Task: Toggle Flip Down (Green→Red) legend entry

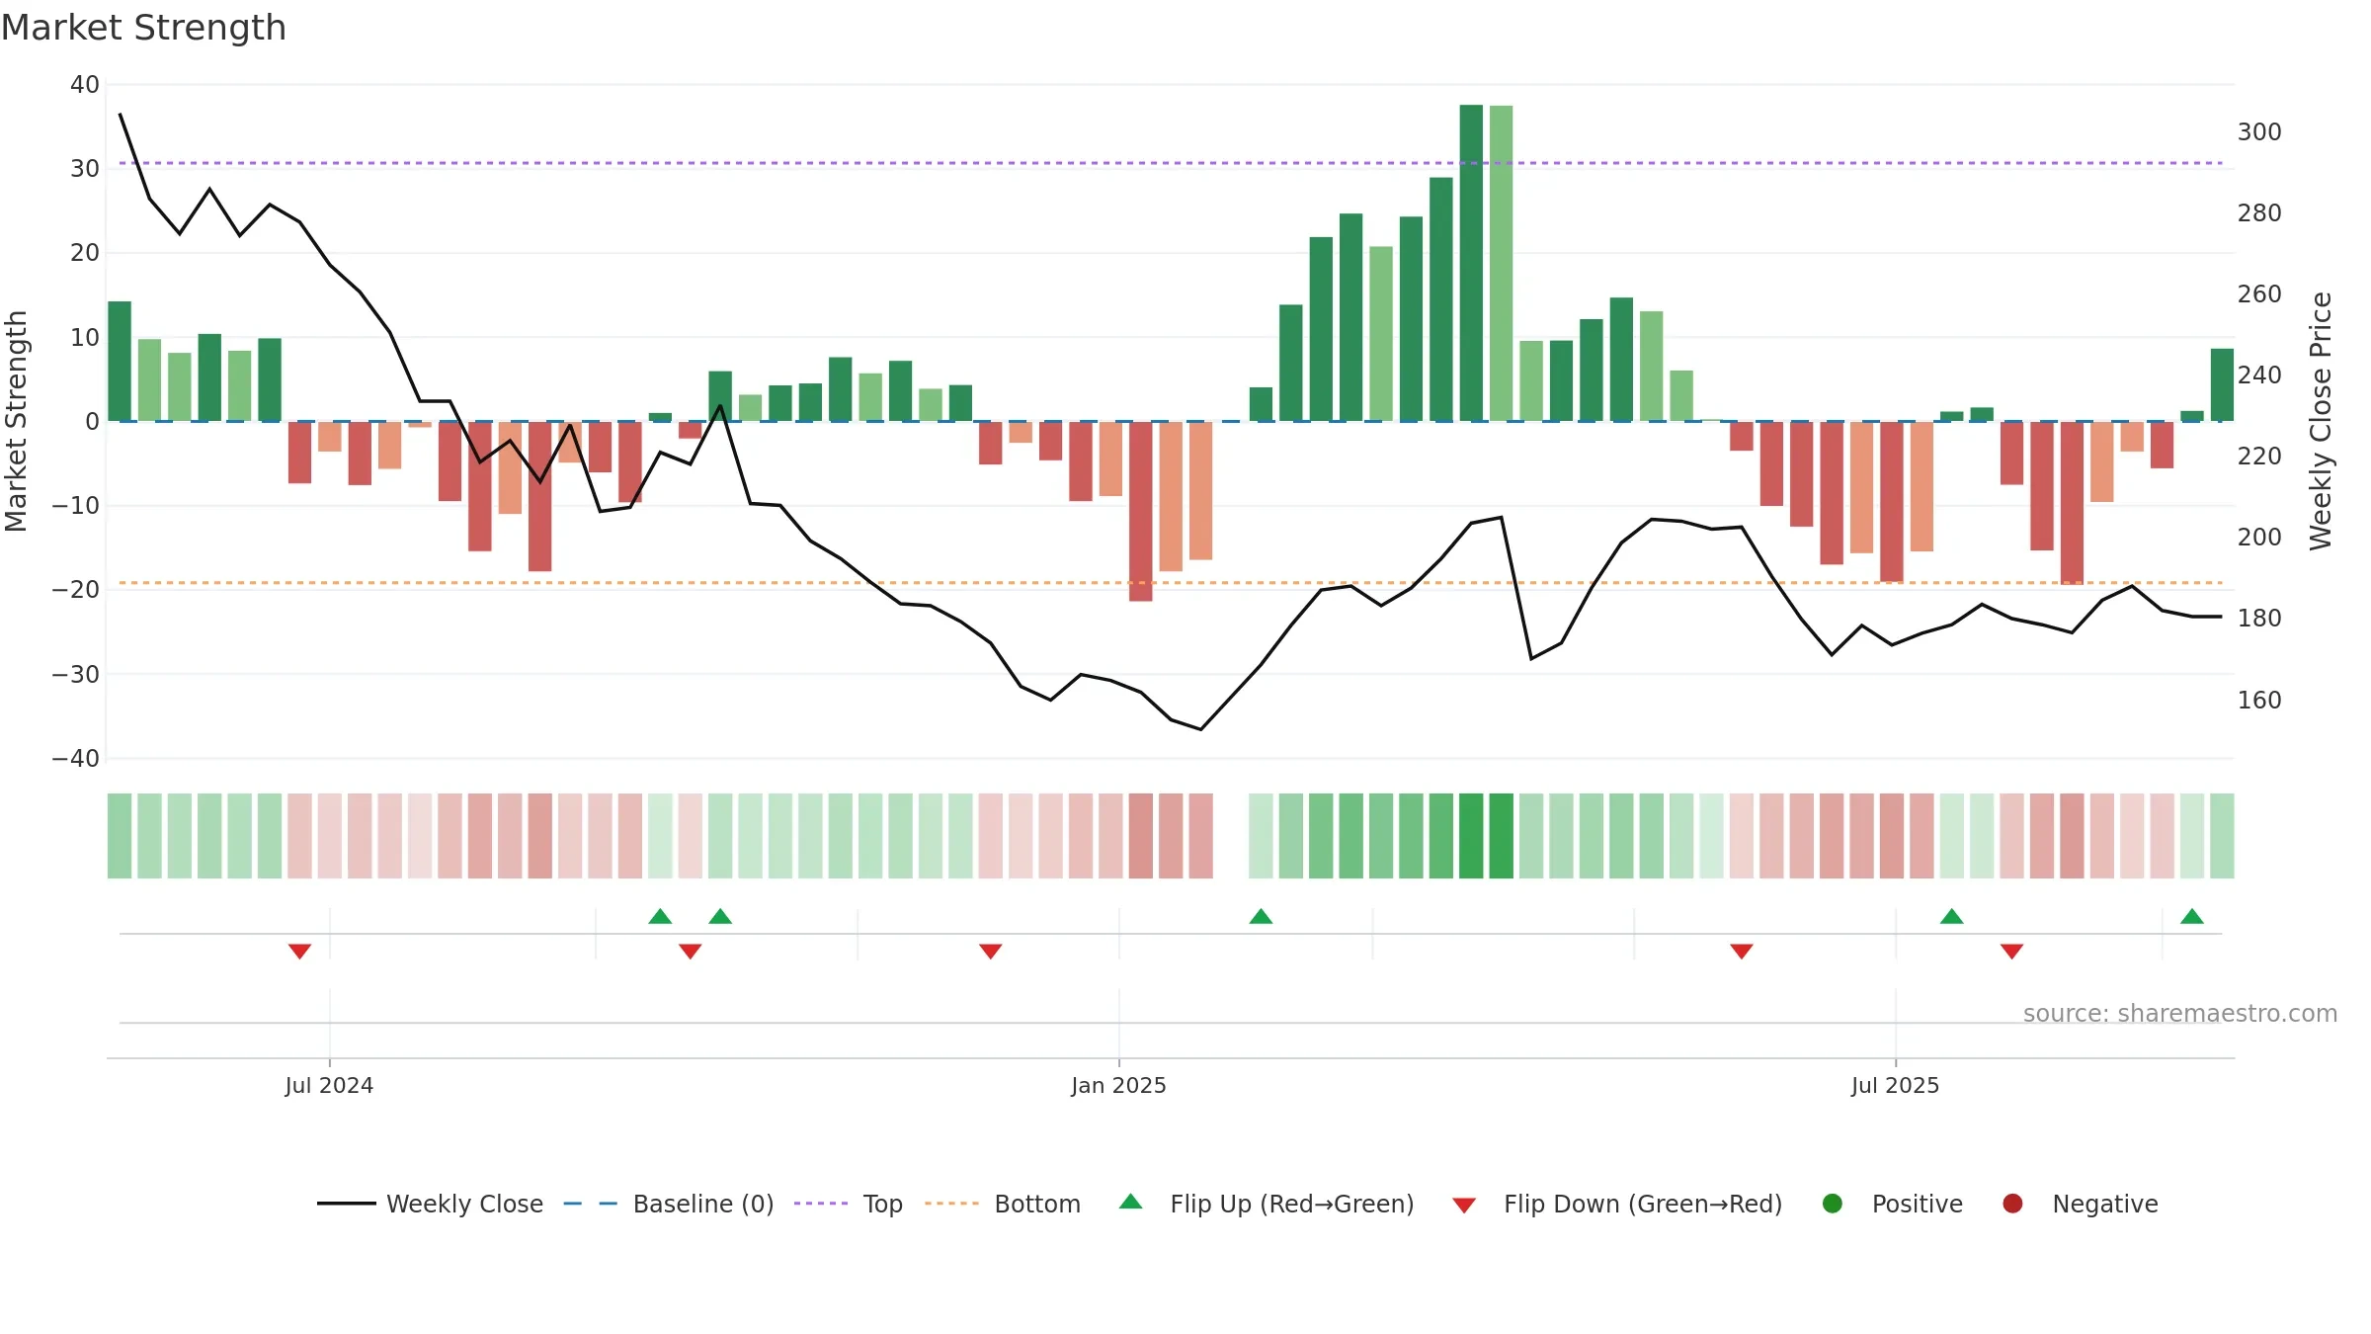Action: pyautogui.click(x=1617, y=1204)
